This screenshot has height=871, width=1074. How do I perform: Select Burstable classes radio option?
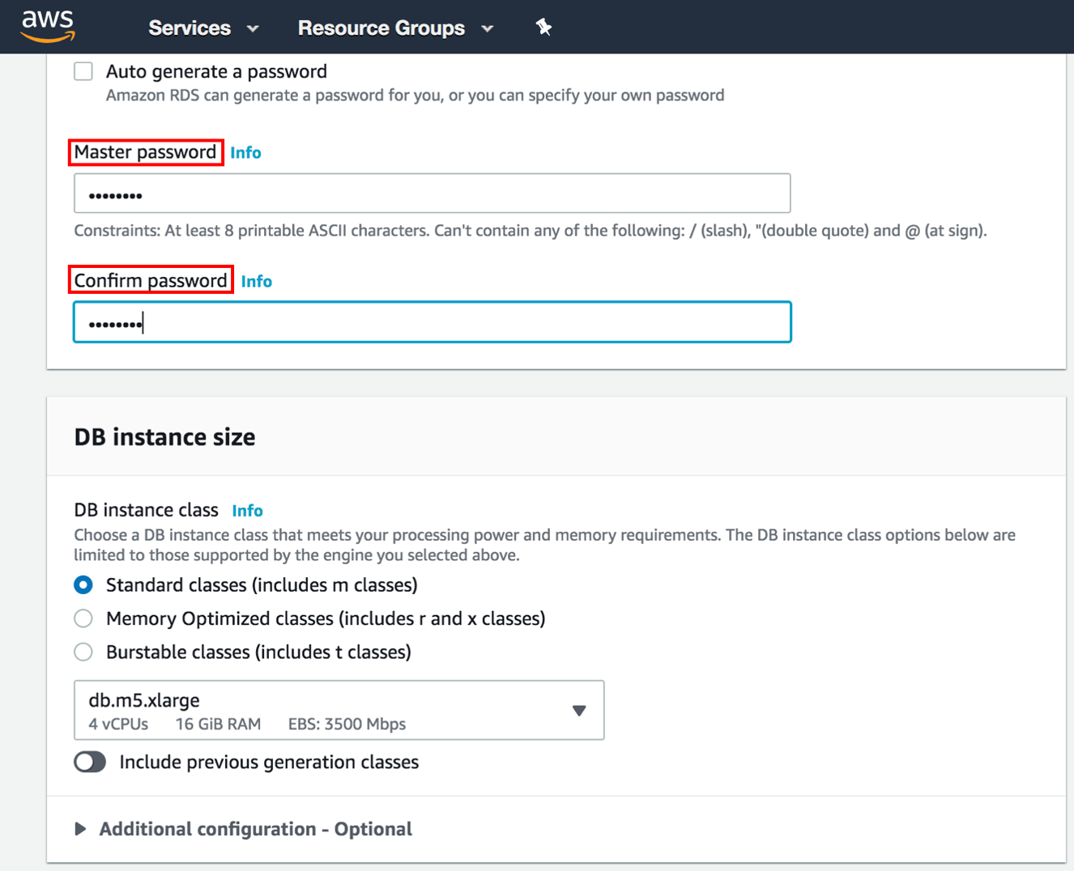[83, 652]
